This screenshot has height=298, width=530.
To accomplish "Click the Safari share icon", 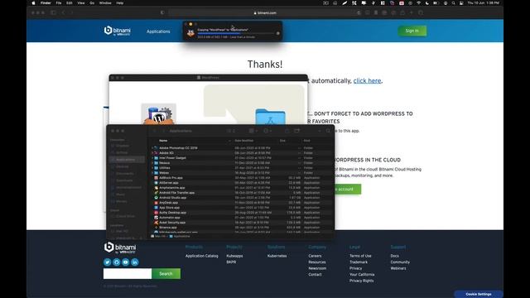I will [x=402, y=12].
